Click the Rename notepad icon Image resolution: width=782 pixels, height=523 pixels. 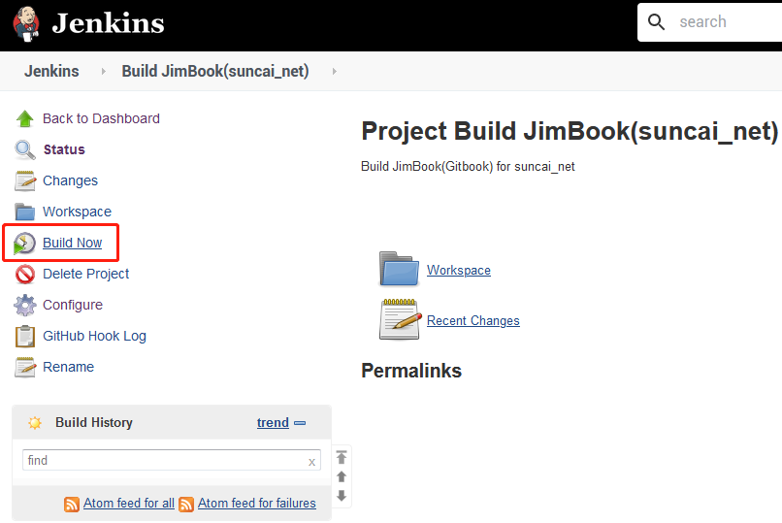click(x=25, y=368)
